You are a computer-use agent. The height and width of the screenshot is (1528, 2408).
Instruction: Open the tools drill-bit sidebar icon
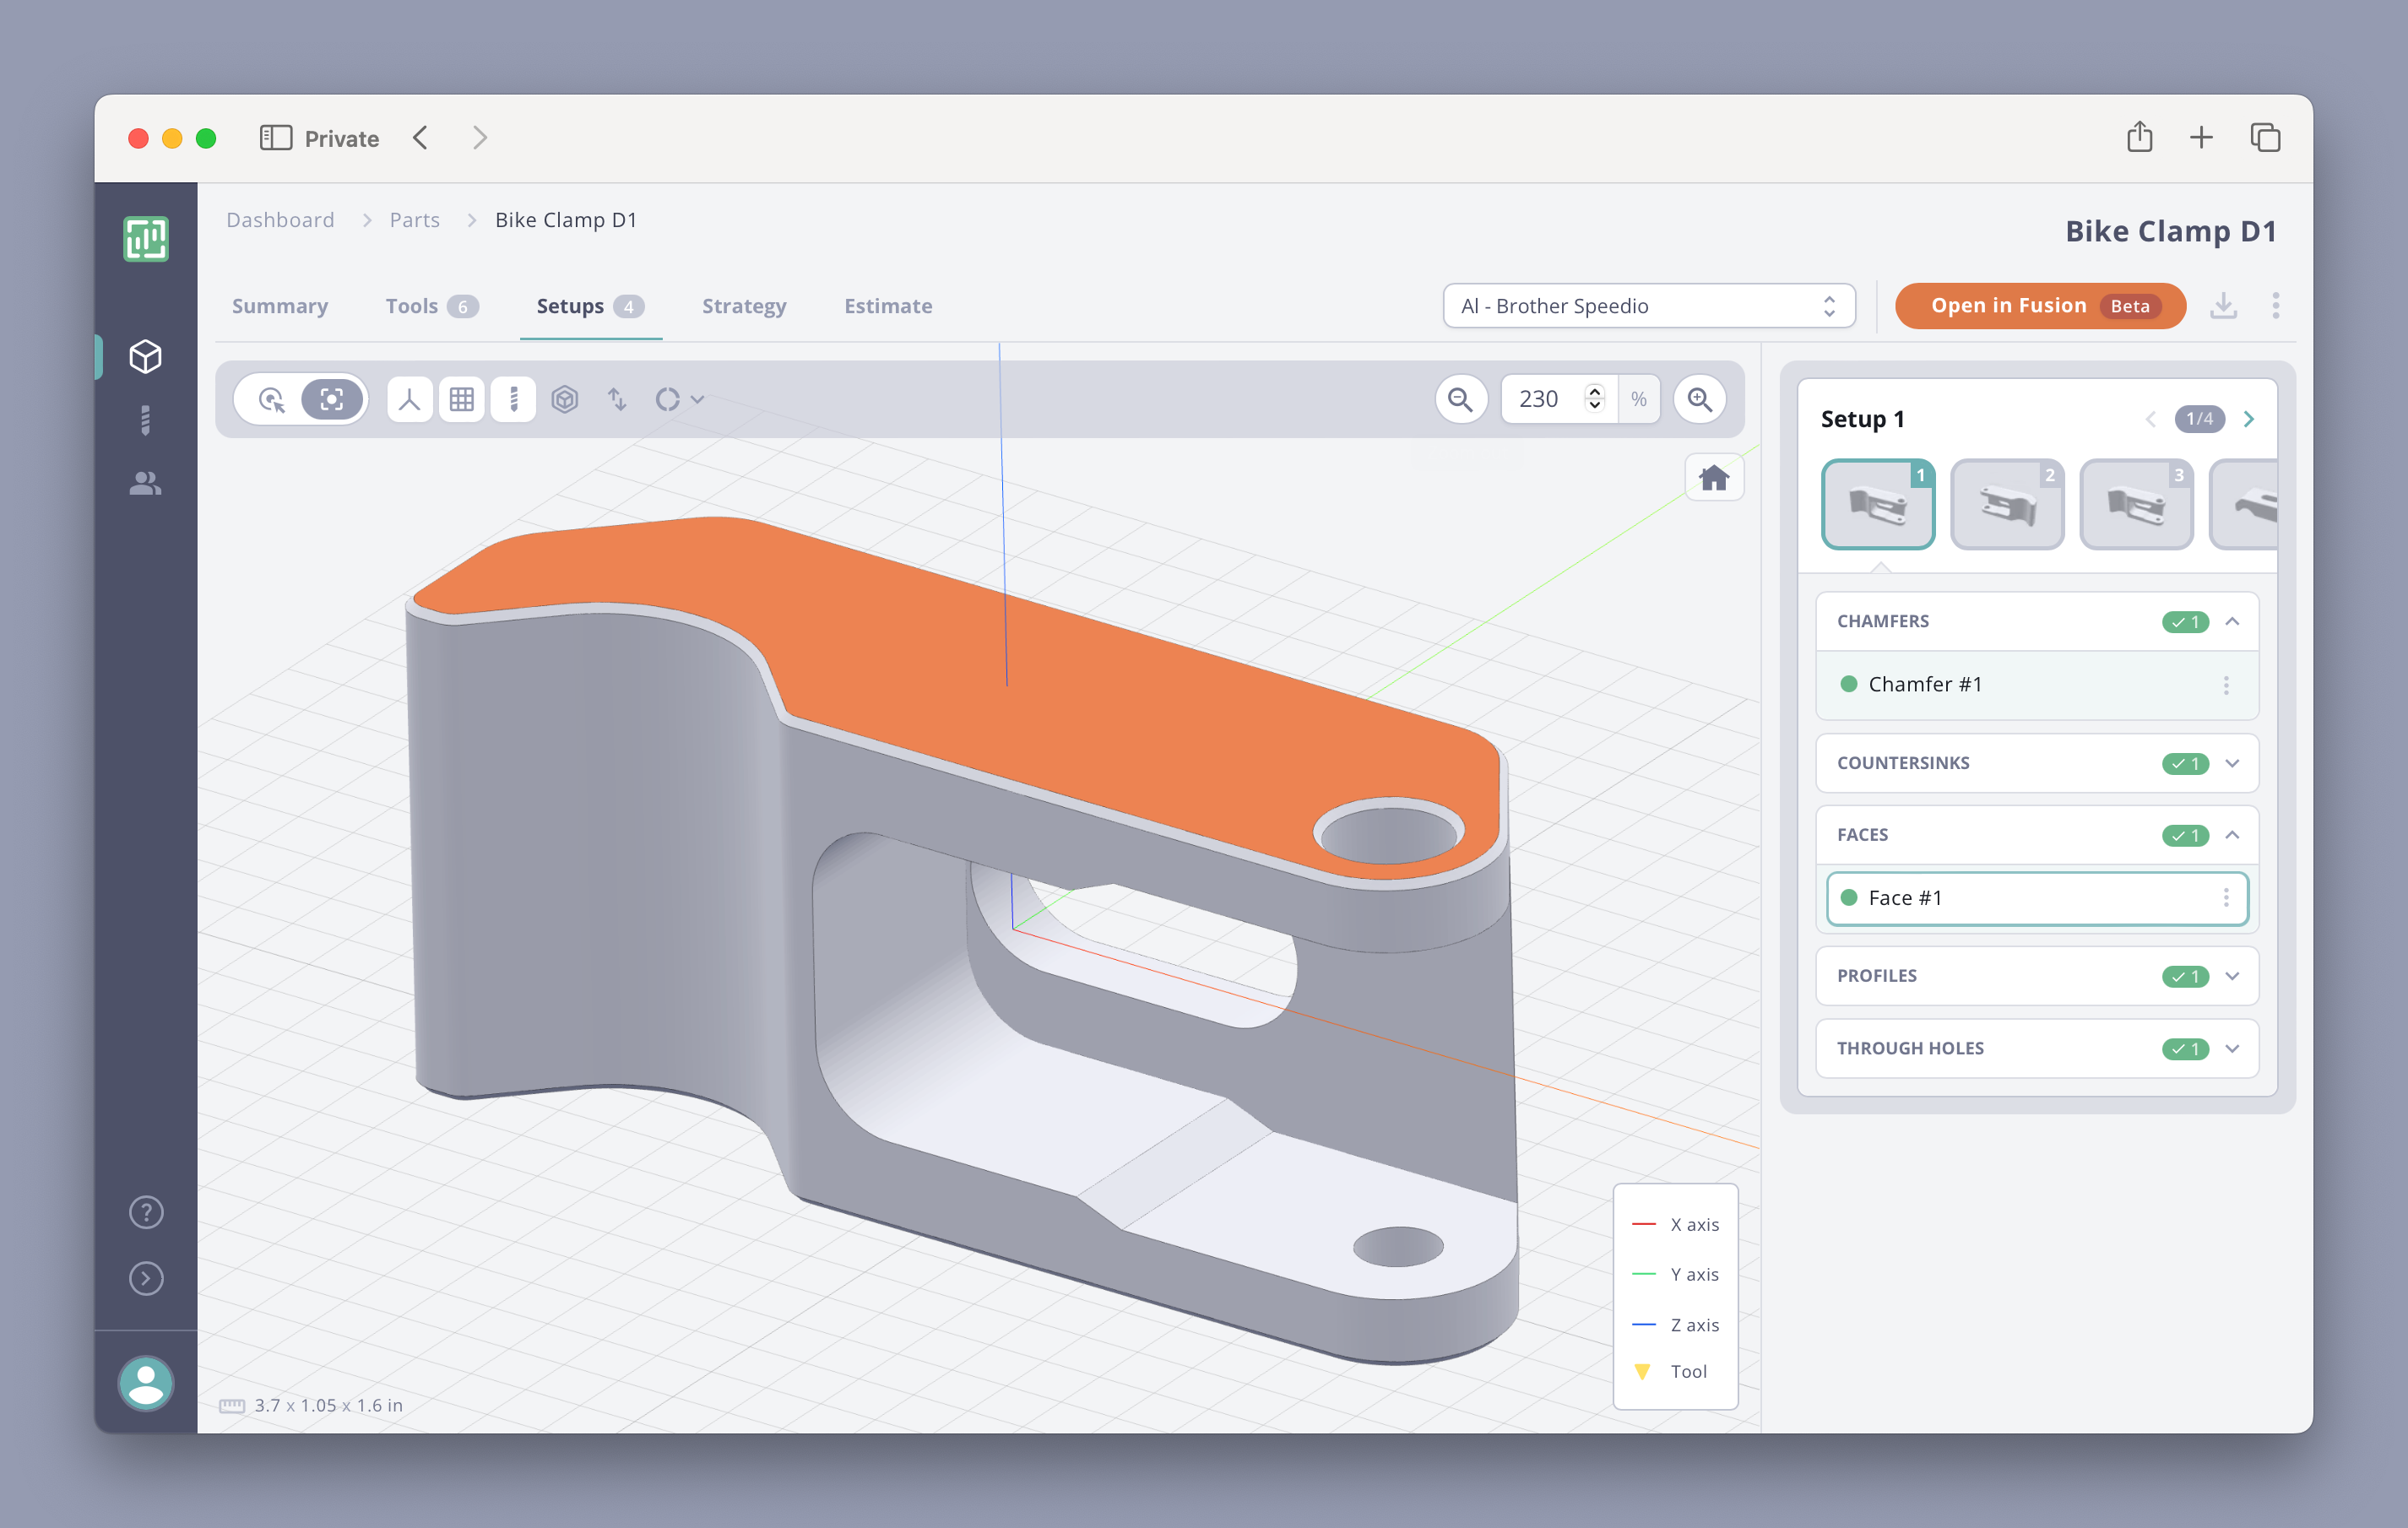pyautogui.click(x=146, y=420)
